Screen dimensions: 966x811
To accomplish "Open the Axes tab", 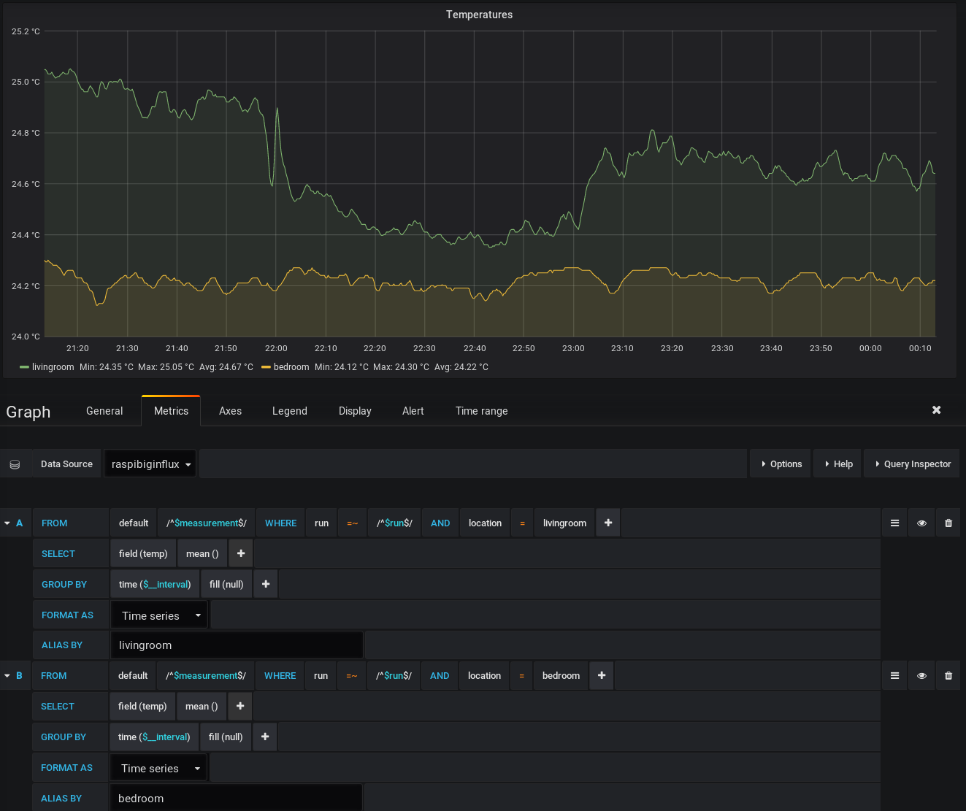I will pos(230,411).
